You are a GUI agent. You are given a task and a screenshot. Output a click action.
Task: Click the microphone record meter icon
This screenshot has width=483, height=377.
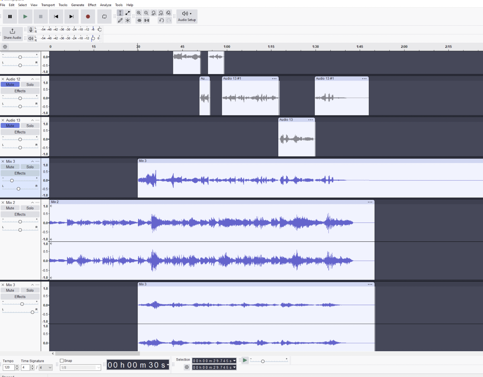[31, 30]
